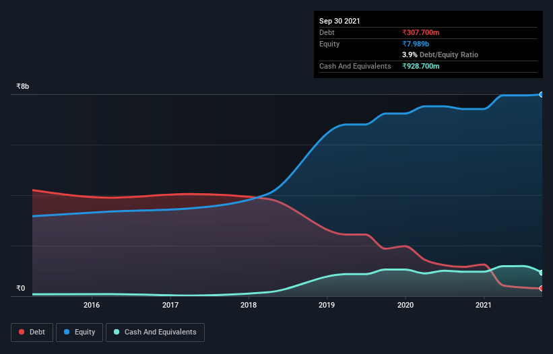
Task: Click the ₹928.700m cash value
Action: pos(421,66)
